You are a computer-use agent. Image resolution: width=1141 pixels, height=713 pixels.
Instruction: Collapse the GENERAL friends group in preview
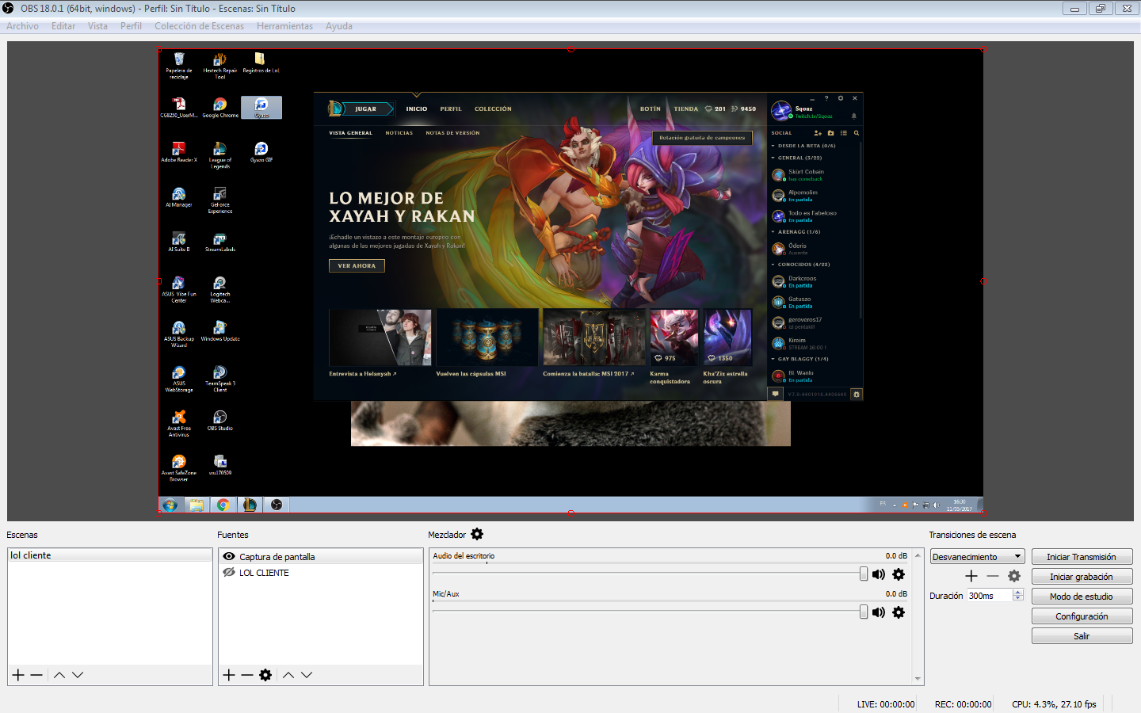[x=773, y=158]
